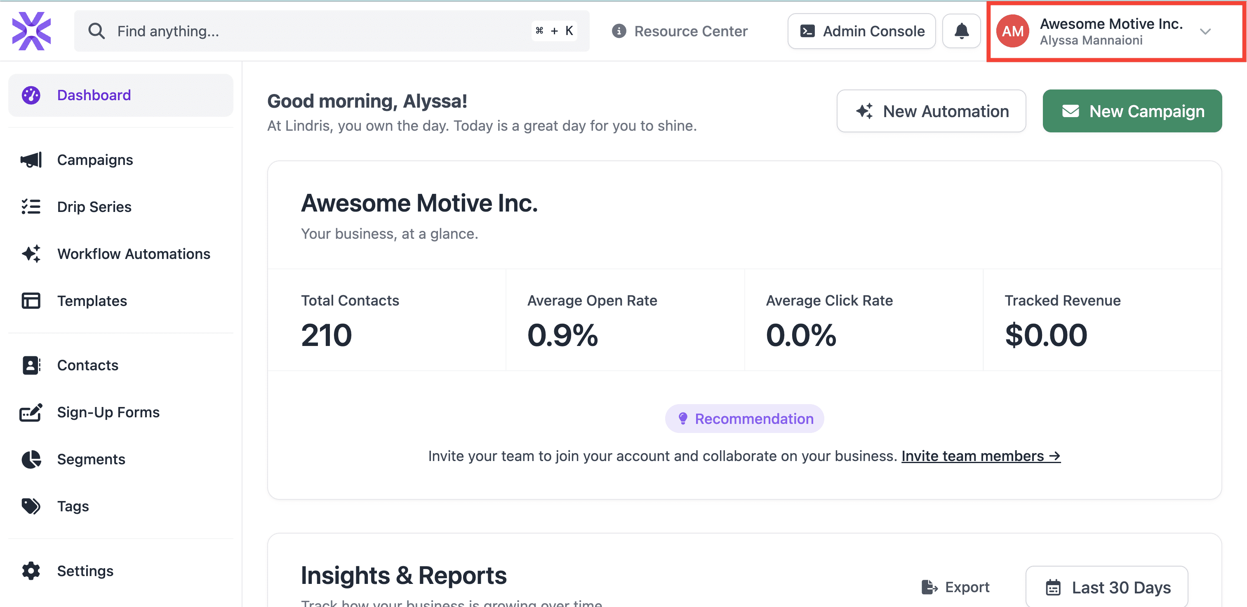Click the Settings gear icon
1247x607 pixels.
(x=31, y=571)
